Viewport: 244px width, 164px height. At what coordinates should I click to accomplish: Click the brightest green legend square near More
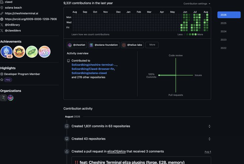(196, 34)
